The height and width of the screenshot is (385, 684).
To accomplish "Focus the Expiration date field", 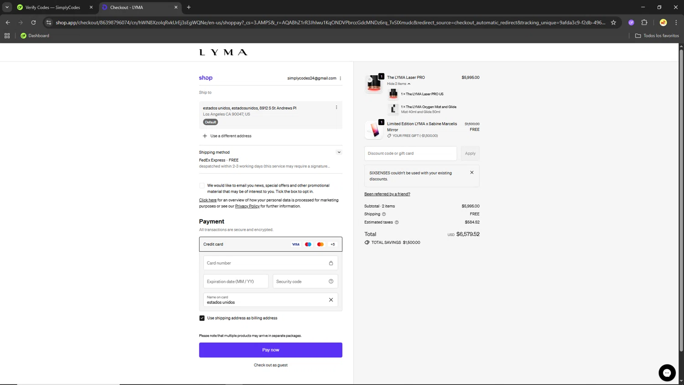I will pyautogui.click(x=236, y=281).
